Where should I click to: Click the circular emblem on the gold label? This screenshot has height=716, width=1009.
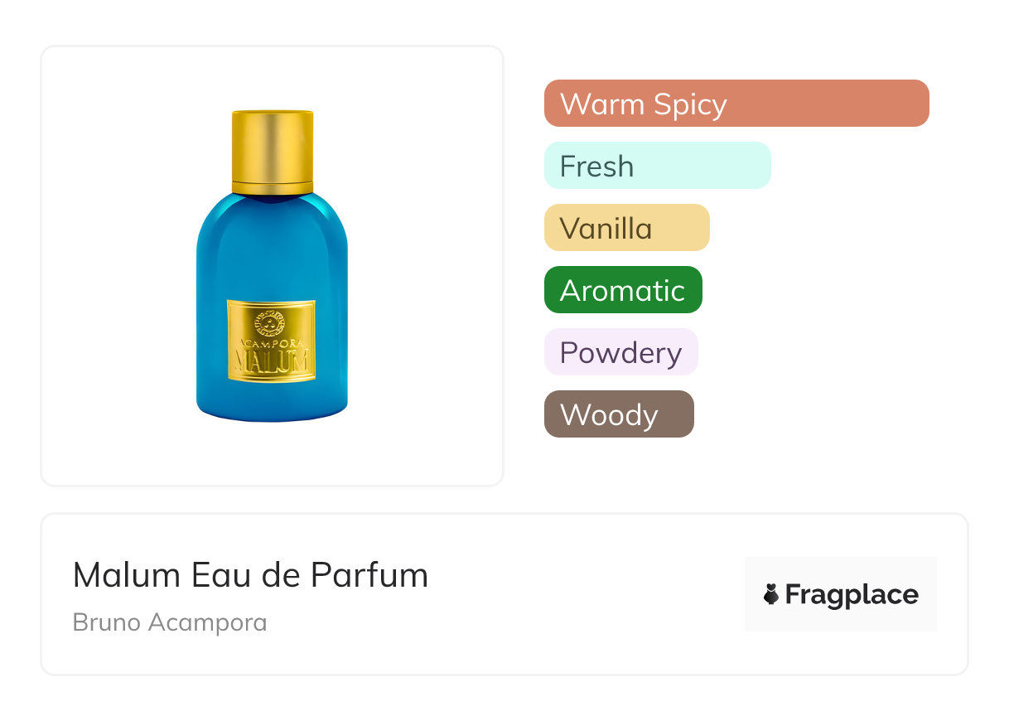point(270,322)
